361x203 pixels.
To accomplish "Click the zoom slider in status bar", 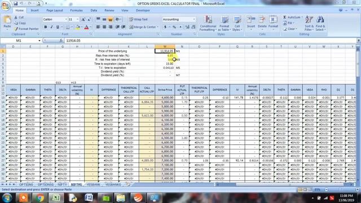I will 340,189.
